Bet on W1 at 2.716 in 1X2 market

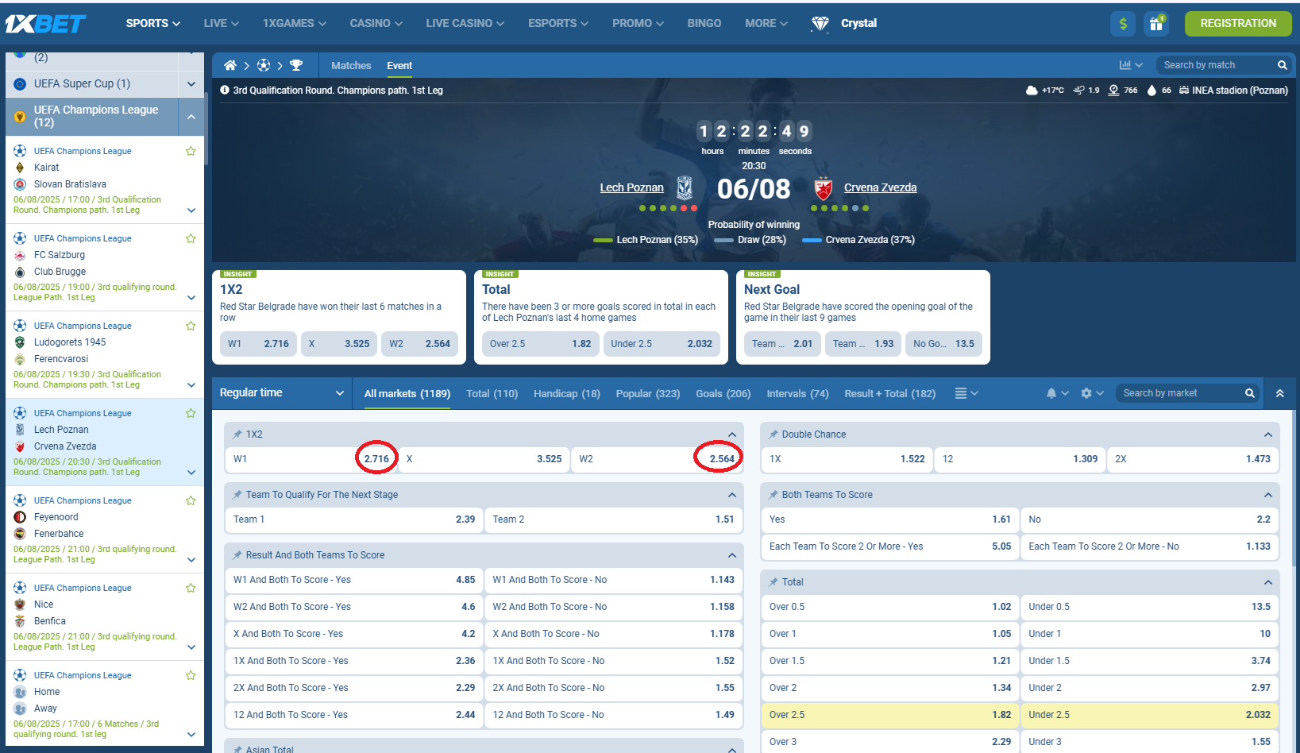pyautogui.click(x=311, y=459)
